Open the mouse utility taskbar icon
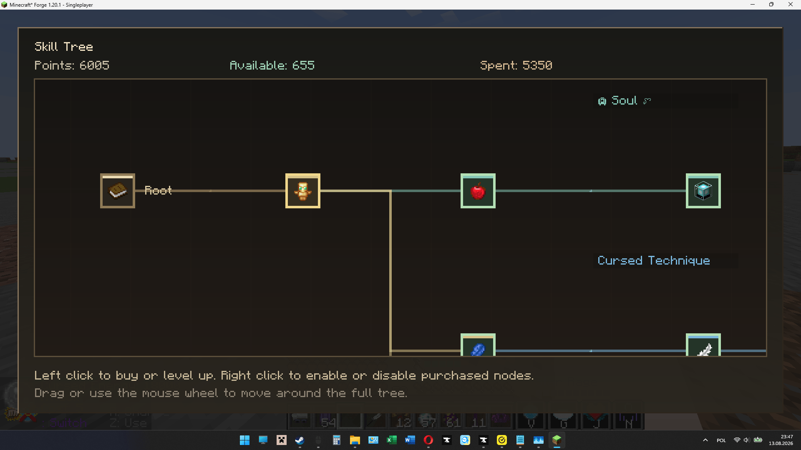 tap(318, 440)
